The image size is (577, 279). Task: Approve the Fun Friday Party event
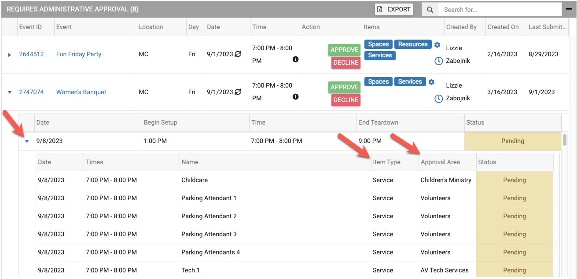[344, 50]
